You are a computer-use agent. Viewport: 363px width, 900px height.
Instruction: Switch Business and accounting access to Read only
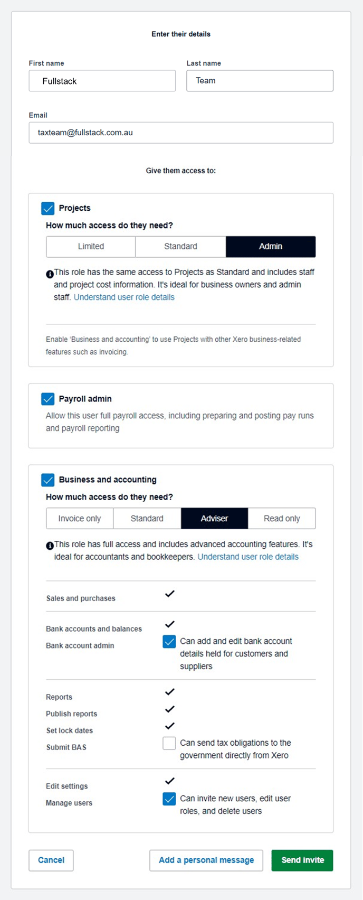[281, 518]
